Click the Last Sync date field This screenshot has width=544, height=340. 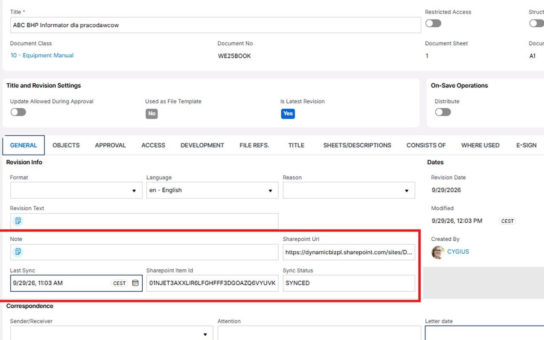pyautogui.click(x=76, y=283)
